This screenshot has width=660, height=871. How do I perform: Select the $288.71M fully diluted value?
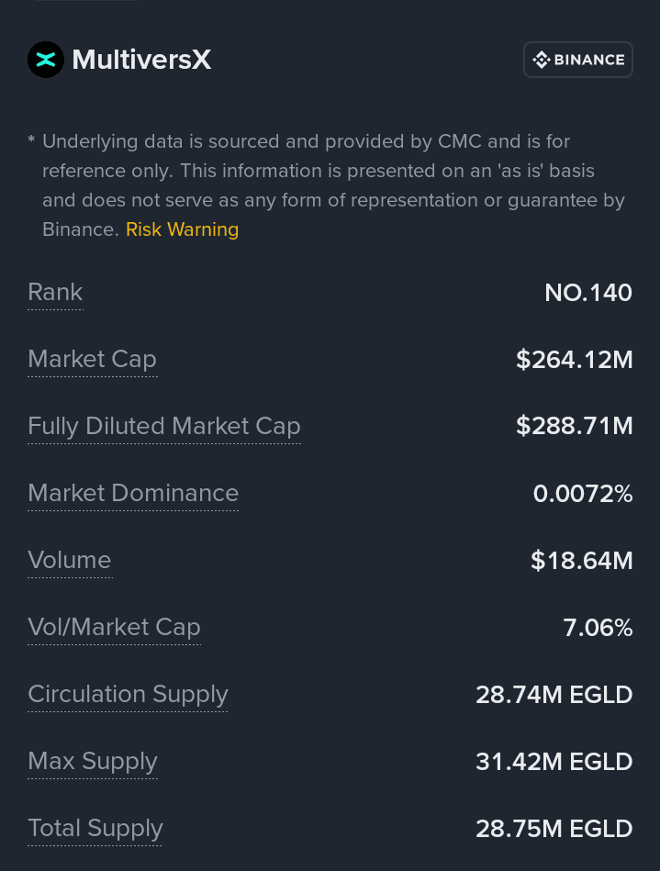[574, 427]
